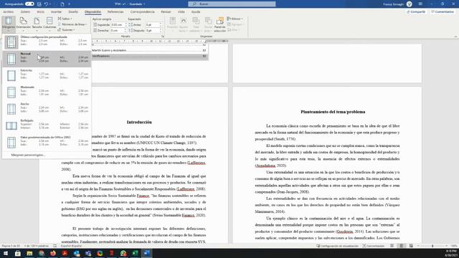
Task: Open the Ayuda tab
Action: click(x=196, y=12)
